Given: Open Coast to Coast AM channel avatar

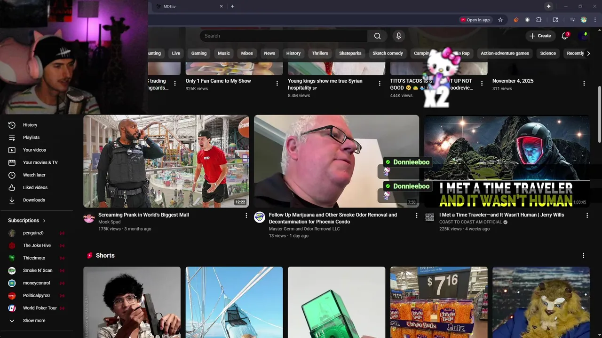Looking at the screenshot, I should click(430, 217).
